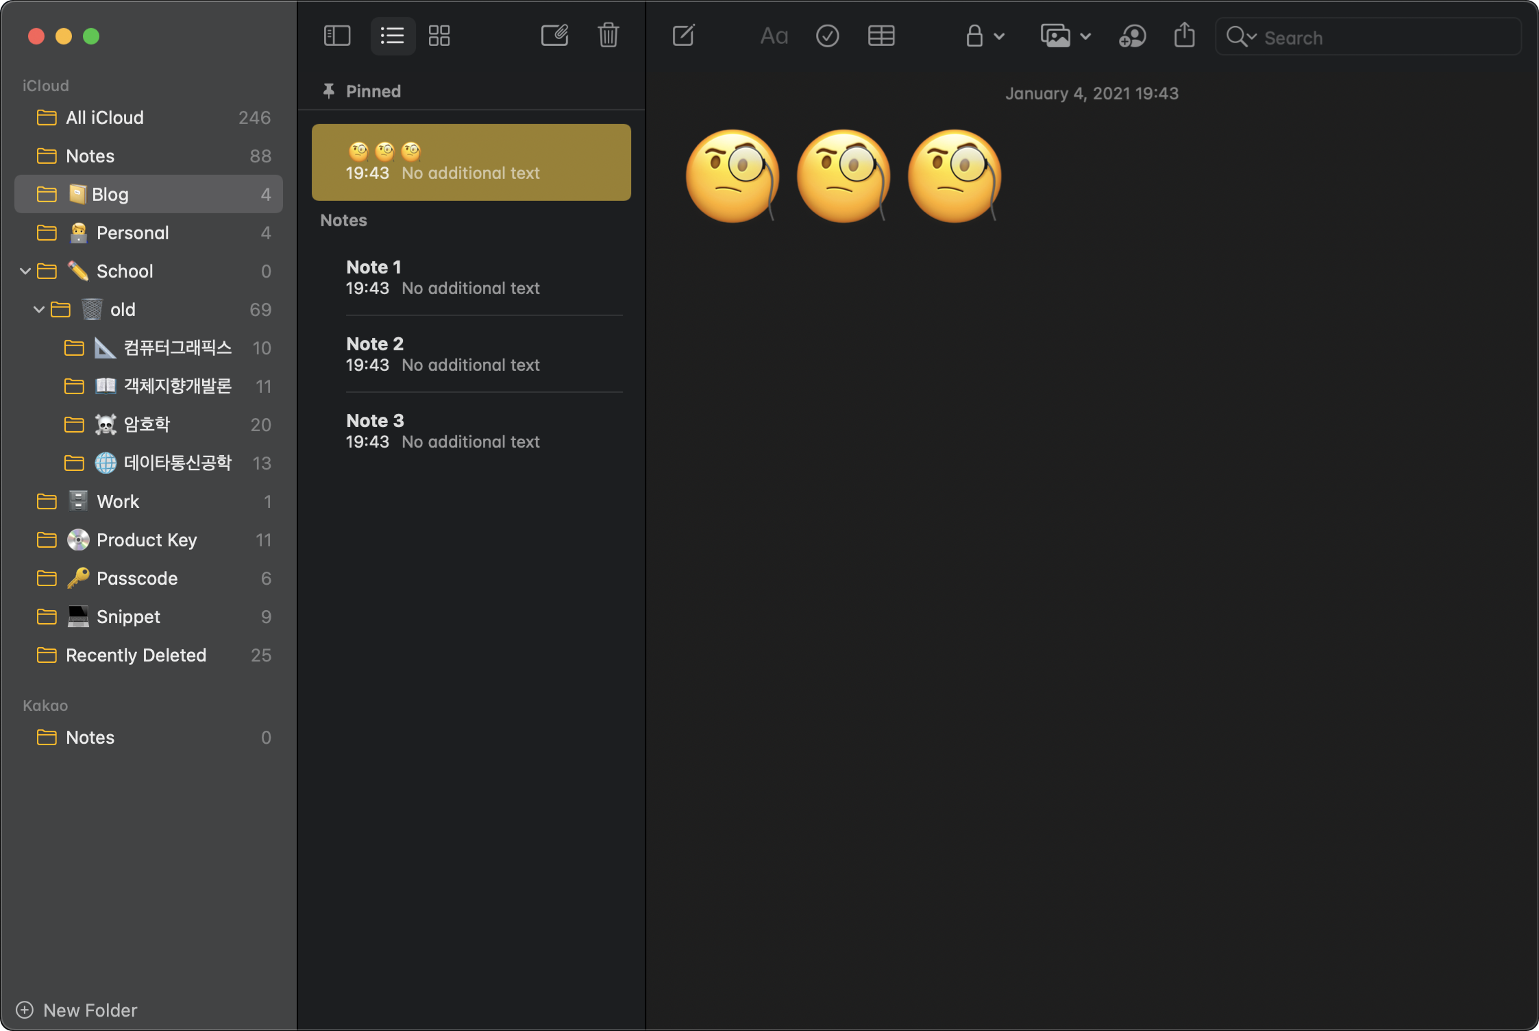
Task: Switch to gallery view
Action: click(439, 36)
